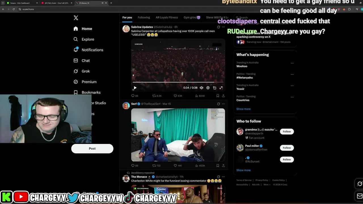Open Terms of Service link

pos(244,180)
